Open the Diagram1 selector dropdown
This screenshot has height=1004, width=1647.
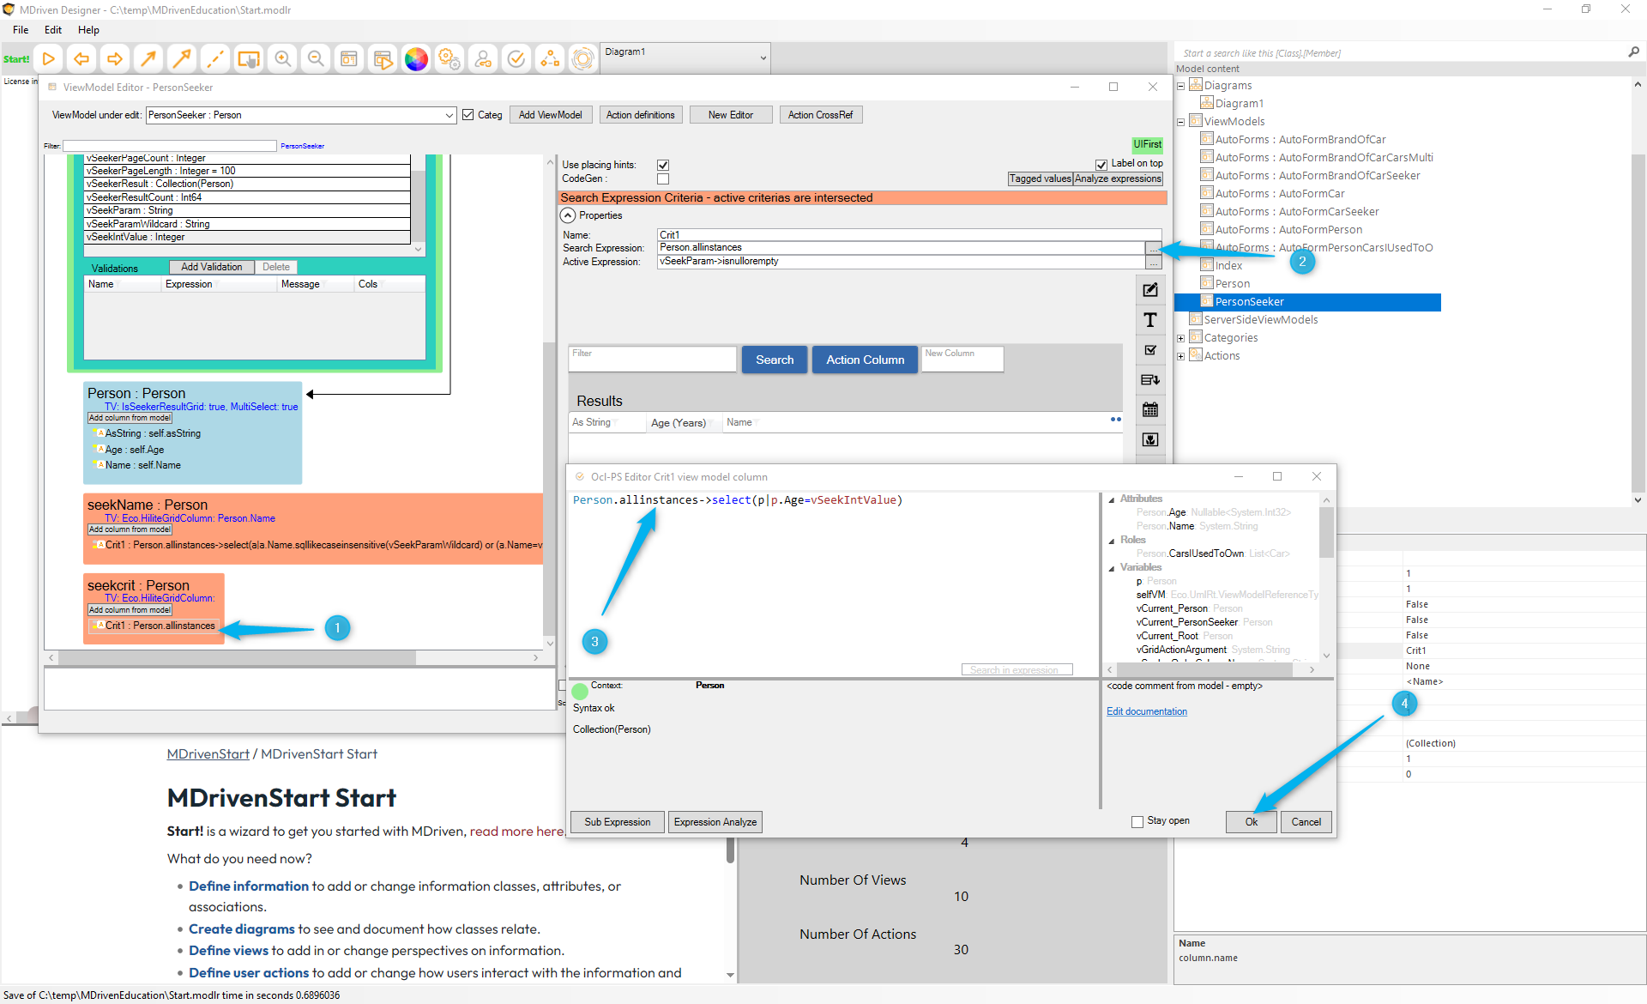click(x=763, y=58)
